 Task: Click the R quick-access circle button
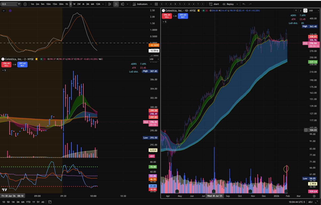coord(175,4)
